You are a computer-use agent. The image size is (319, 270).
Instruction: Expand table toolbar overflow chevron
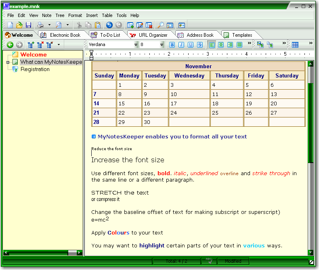[x=311, y=43]
